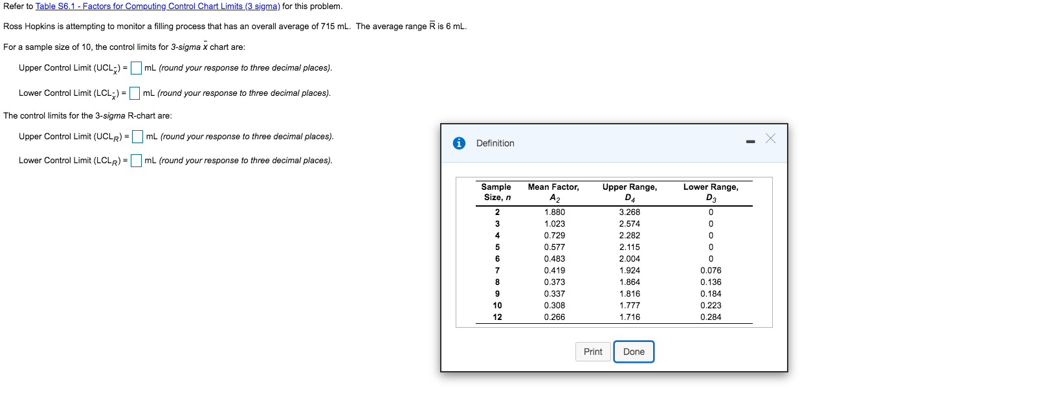Click the Sample Size n column header
The height and width of the screenshot is (410, 1055).
tap(496, 192)
